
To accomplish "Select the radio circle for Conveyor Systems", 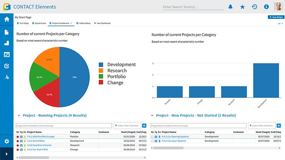I will [x=152, y=141].
